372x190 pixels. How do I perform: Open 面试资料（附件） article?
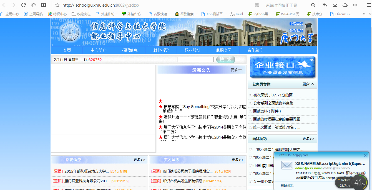[267, 111]
